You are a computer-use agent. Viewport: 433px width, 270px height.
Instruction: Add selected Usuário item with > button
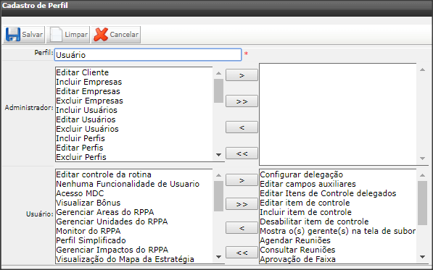pyautogui.click(x=242, y=180)
